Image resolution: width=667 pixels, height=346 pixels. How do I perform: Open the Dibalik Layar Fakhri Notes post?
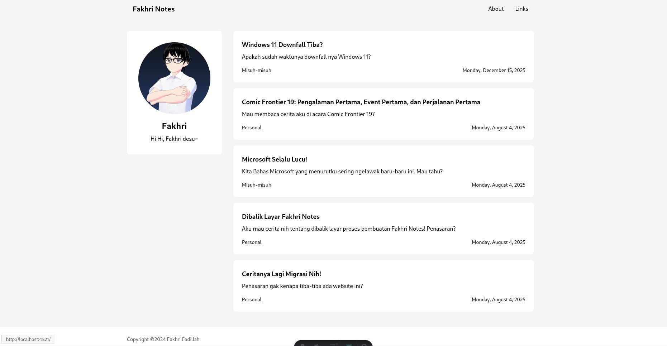[281, 217]
